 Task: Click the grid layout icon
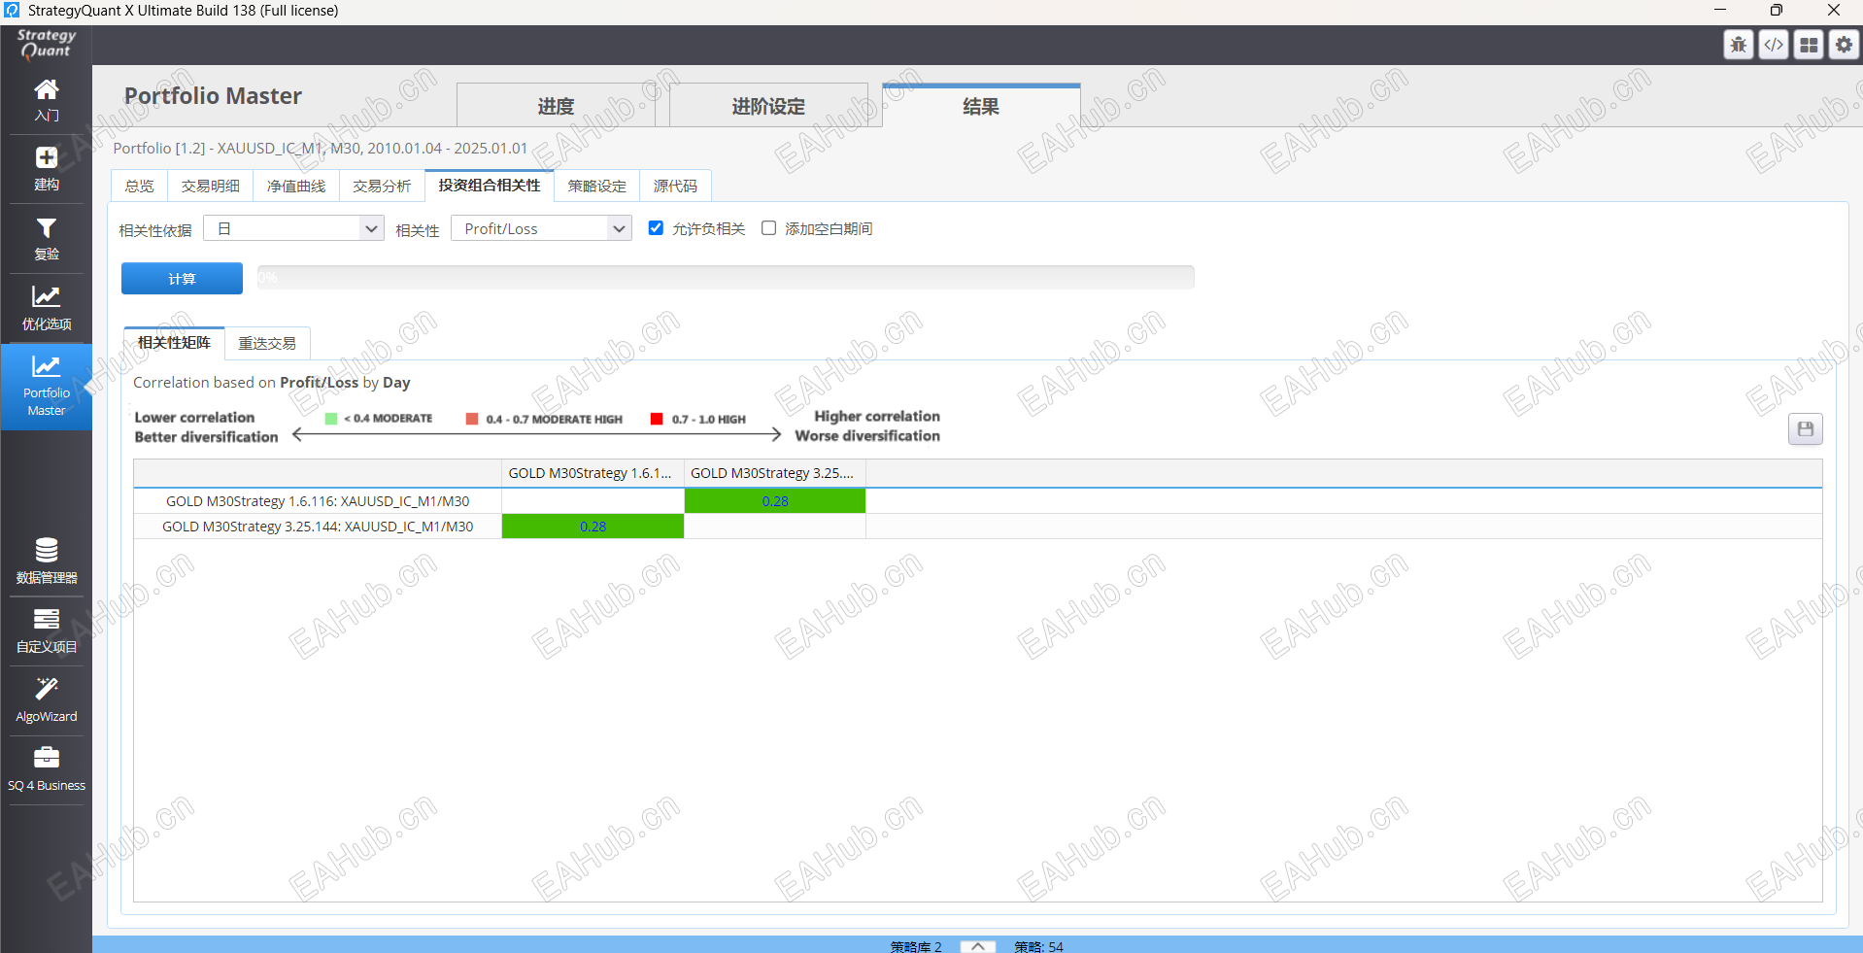pyautogui.click(x=1809, y=45)
